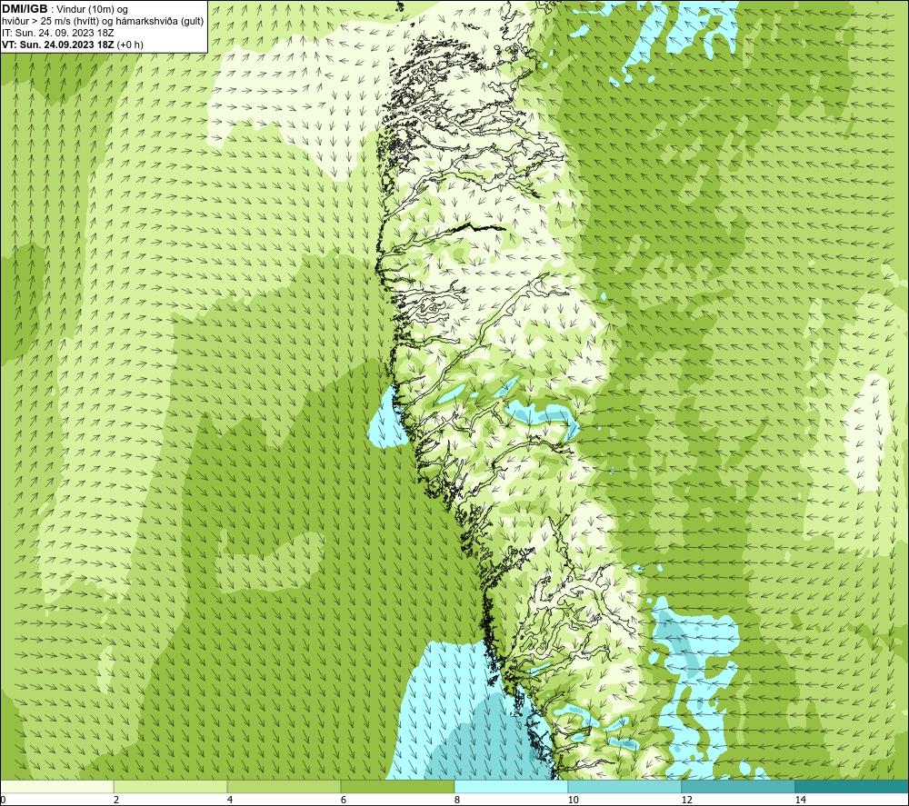Click the darkest teal swatch above 14 m/s
This screenshot has height=806, width=909.
coord(853,786)
